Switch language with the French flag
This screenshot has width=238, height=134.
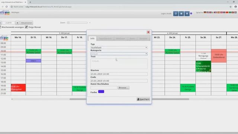(x=216, y=12)
